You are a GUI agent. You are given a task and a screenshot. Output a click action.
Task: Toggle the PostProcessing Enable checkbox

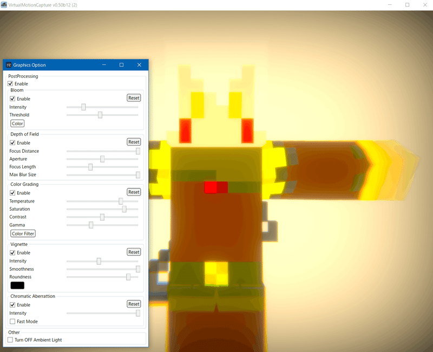(10, 83)
